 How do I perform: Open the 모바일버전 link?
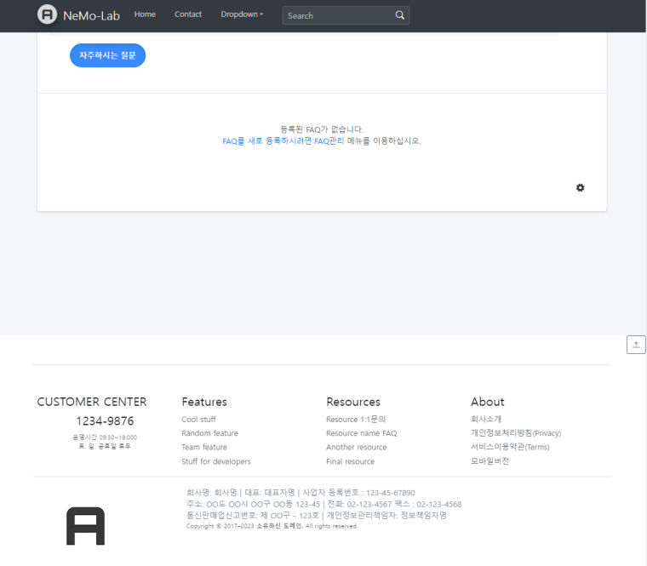point(490,461)
